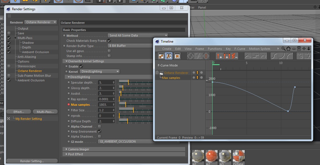Click the Timeline search magnifier icon
Screen dimensions: 320x165
283,49
